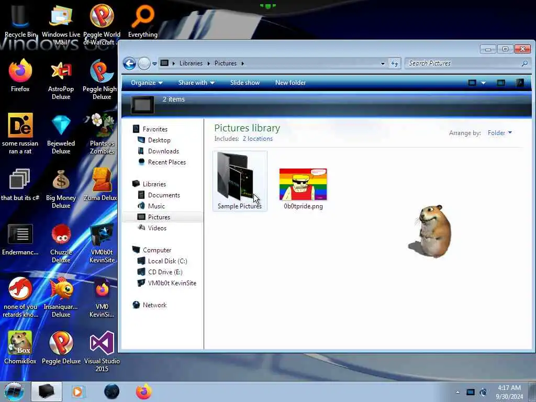Viewport: 536px width, 402px height.
Task: Launch Big Money Deluxe from desktop
Action: [61, 188]
